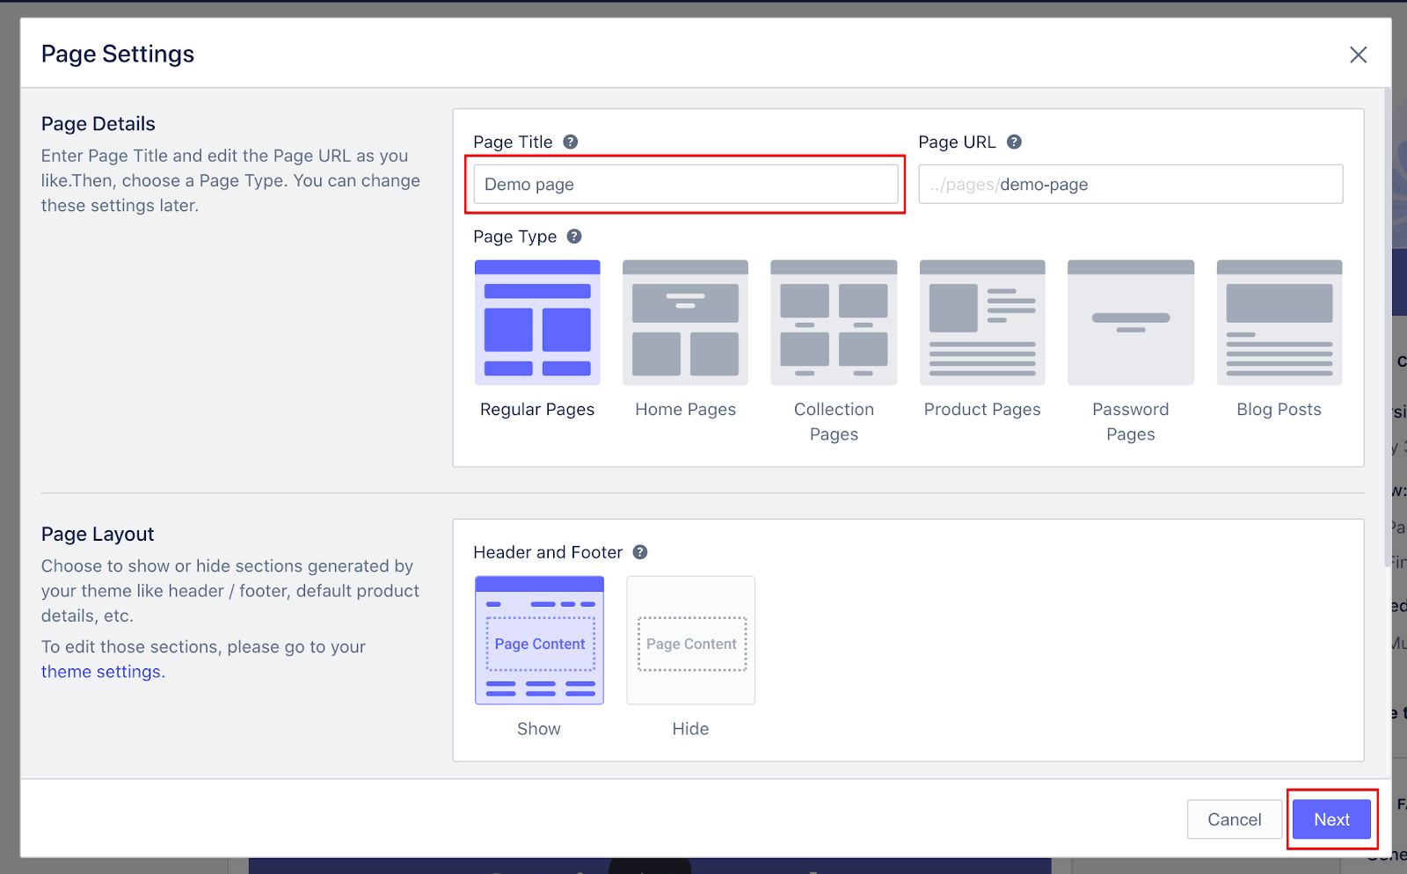
Task: Click the Page Title input showing Demo page
Action: (685, 184)
